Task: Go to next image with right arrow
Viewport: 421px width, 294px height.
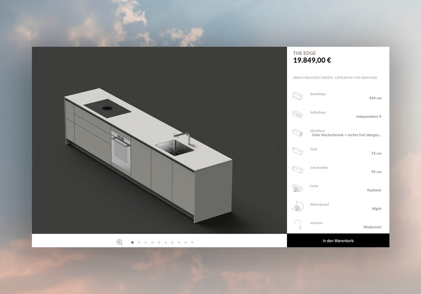Action: click(x=278, y=147)
